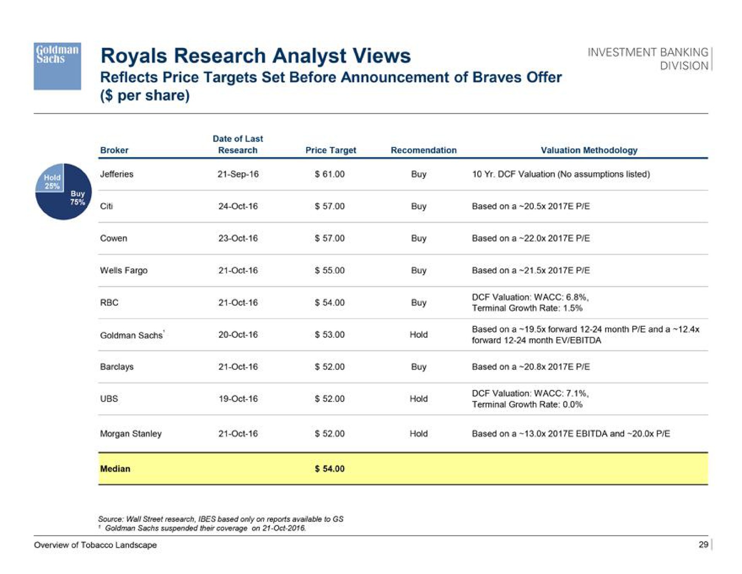The image size is (742, 574).
Task: Select the Morgan Stanley broker name
Action: (x=131, y=434)
